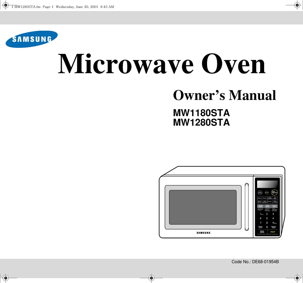Click the number 7 key on the keypad

pos(261,223)
